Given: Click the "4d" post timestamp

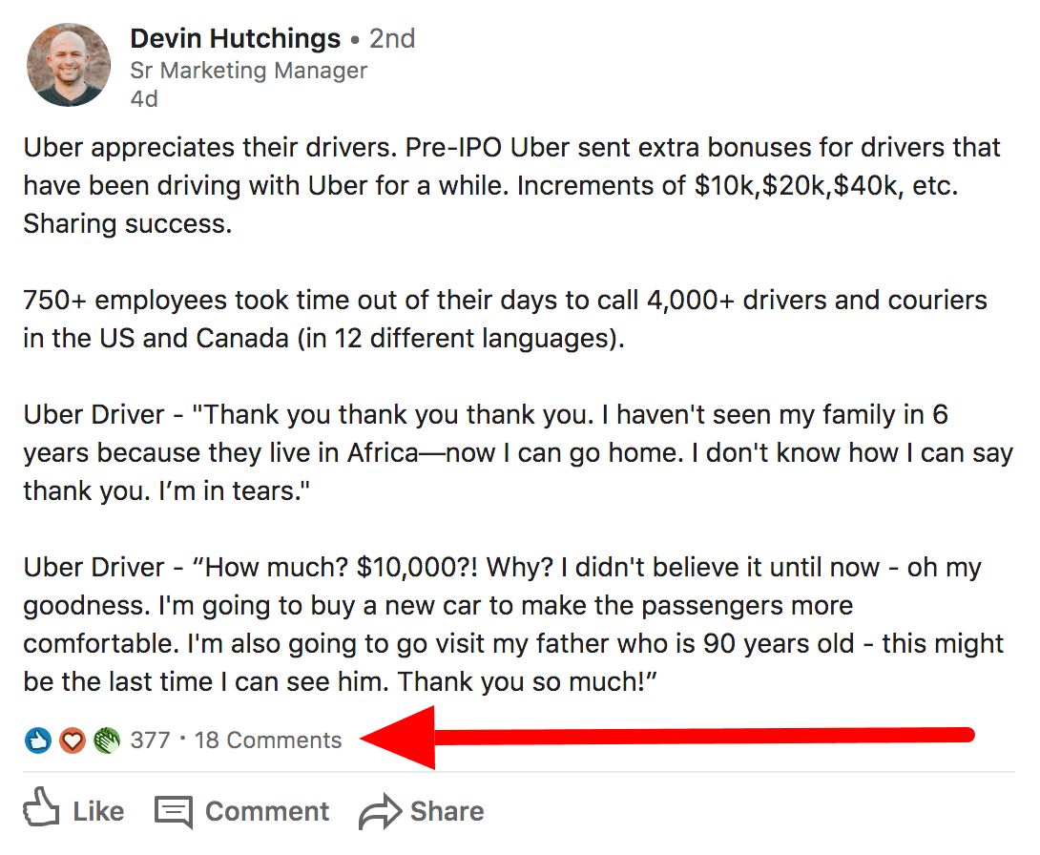Looking at the screenshot, I should (x=144, y=98).
